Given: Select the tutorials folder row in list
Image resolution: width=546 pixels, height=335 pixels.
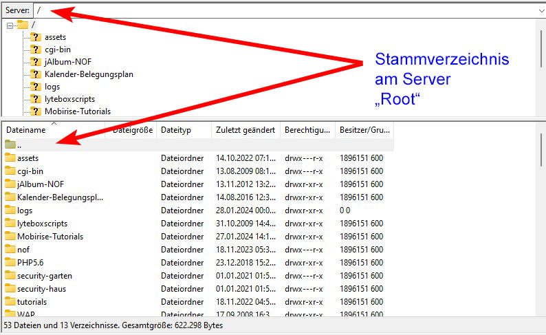Looking at the screenshot, I should tap(32, 302).
